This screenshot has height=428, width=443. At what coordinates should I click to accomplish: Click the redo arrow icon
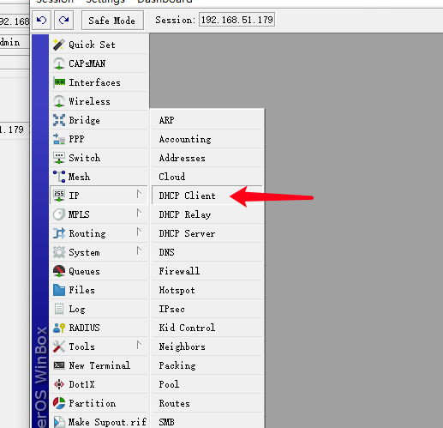click(x=63, y=21)
